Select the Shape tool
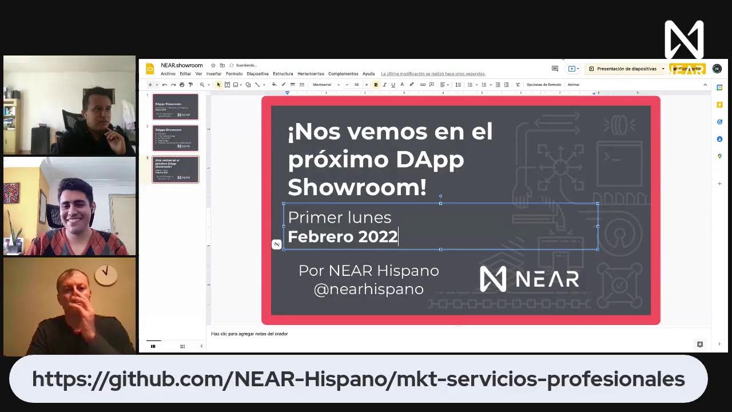 pyautogui.click(x=248, y=85)
